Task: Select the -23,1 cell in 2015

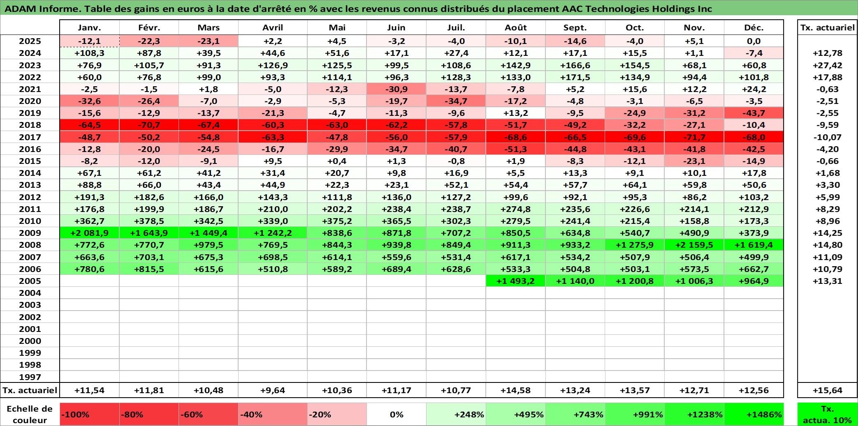Action: point(694,161)
